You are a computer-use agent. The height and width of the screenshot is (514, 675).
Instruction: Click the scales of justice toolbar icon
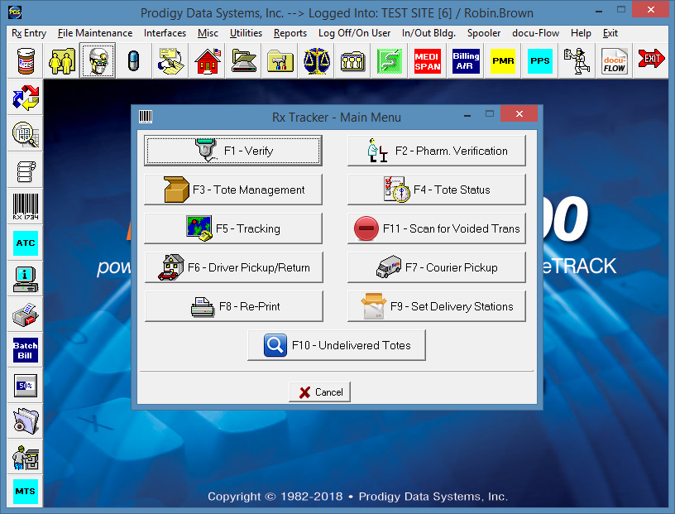(x=315, y=62)
